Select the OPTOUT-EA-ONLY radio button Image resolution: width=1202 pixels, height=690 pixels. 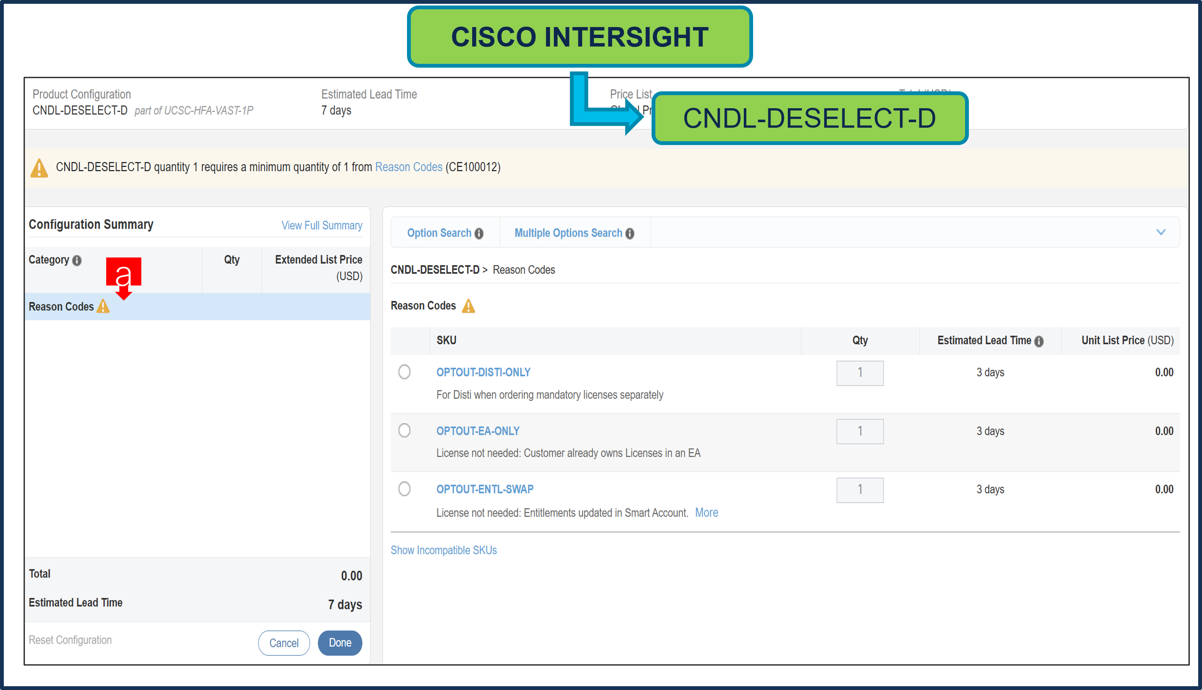pyautogui.click(x=404, y=430)
